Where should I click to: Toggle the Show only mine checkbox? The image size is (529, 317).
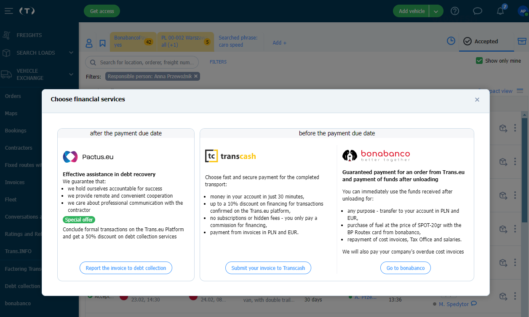pyautogui.click(x=479, y=61)
